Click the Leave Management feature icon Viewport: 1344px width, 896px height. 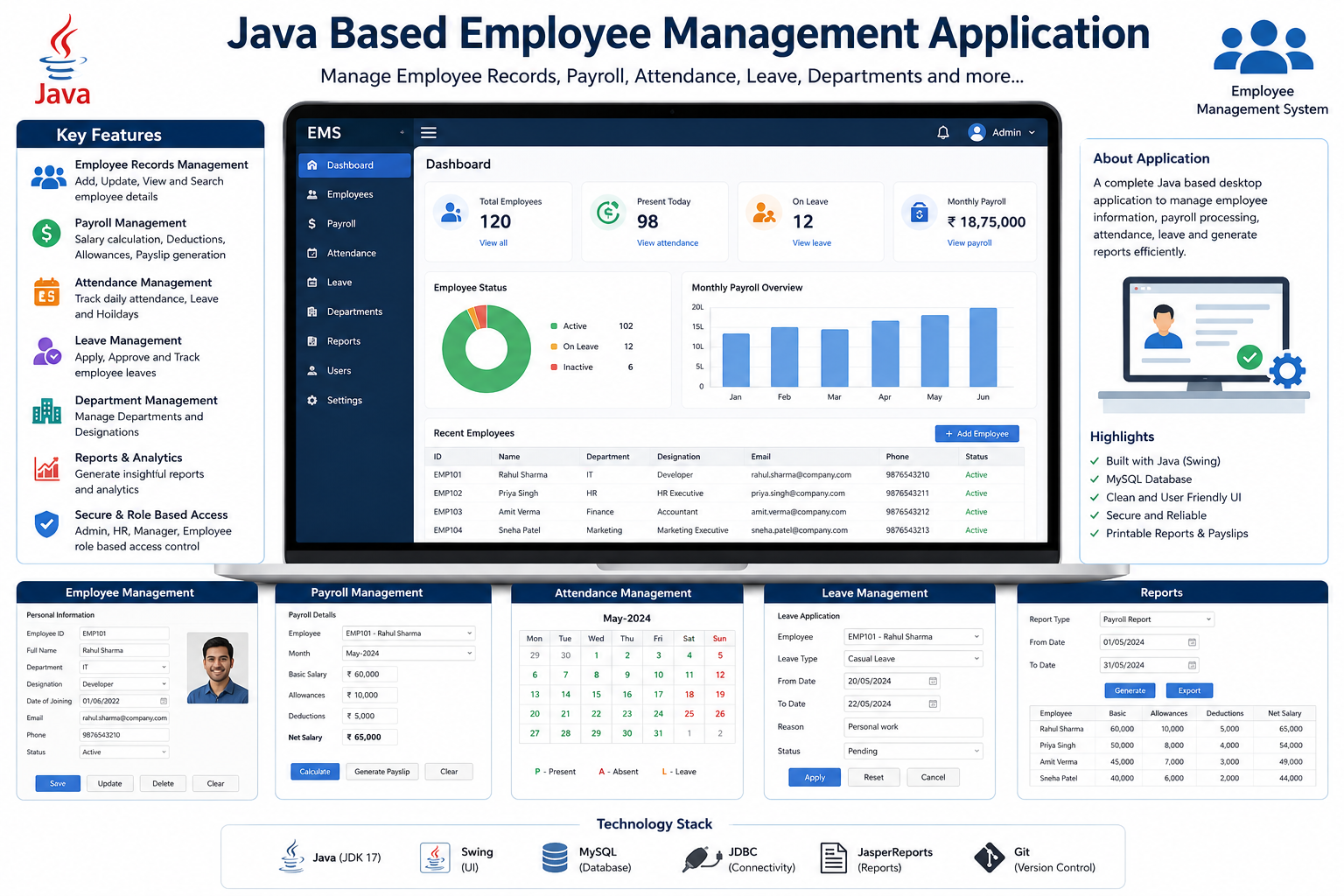47,351
